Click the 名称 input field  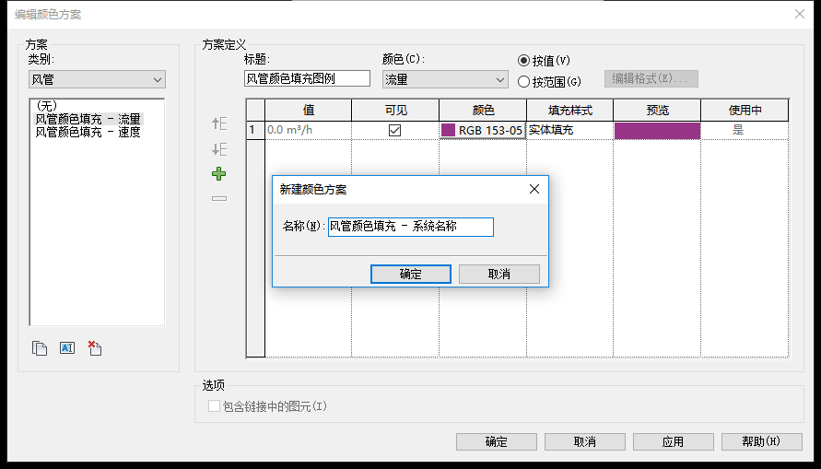[411, 227]
